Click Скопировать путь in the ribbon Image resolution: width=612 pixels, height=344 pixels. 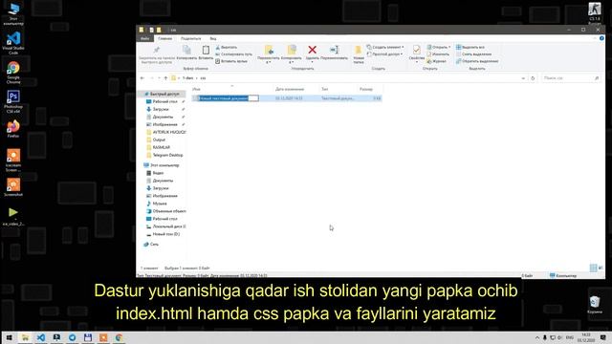233,54
